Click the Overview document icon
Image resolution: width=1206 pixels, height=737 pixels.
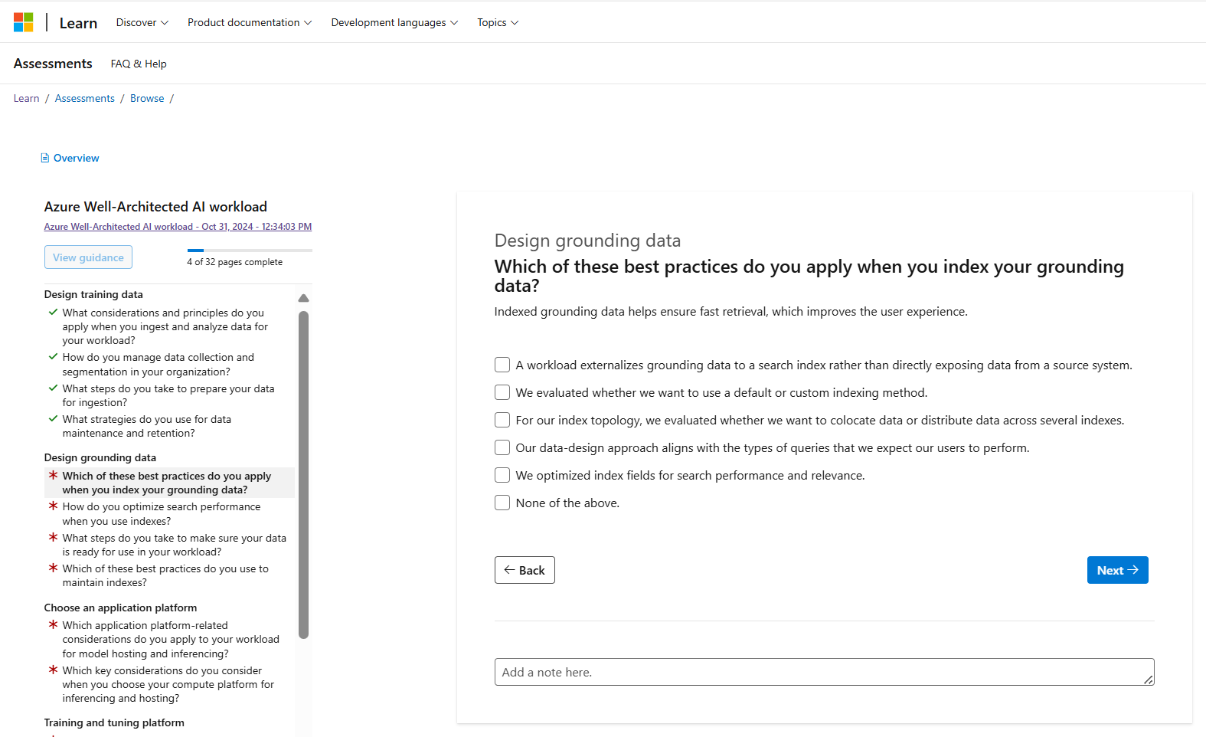point(45,159)
